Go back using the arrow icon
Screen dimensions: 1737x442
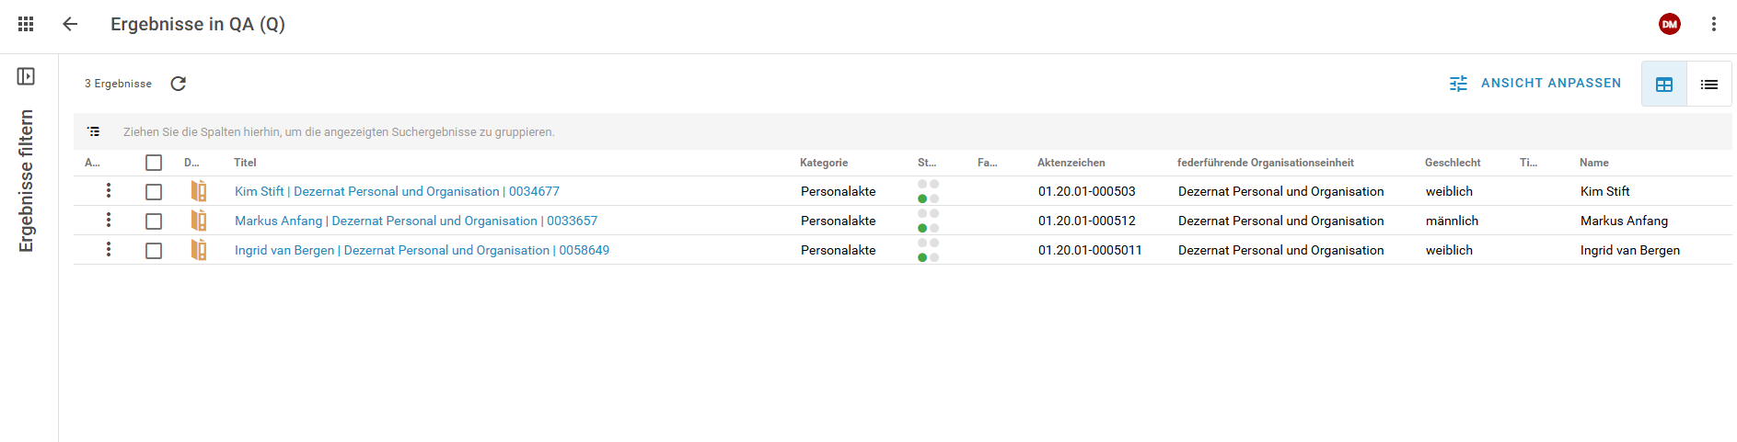[x=70, y=24]
